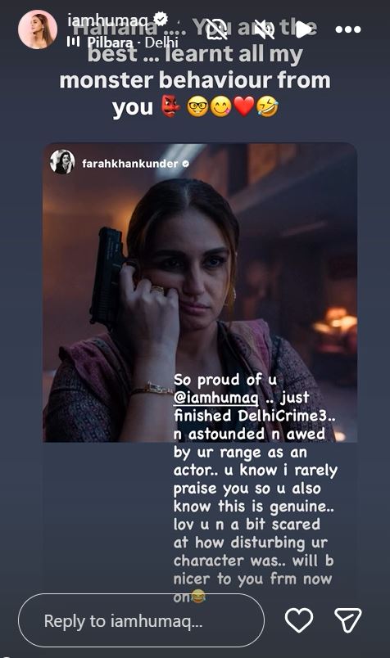Click the red monster emoji in caption
This screenshot has width=390, height=658.
170,107
